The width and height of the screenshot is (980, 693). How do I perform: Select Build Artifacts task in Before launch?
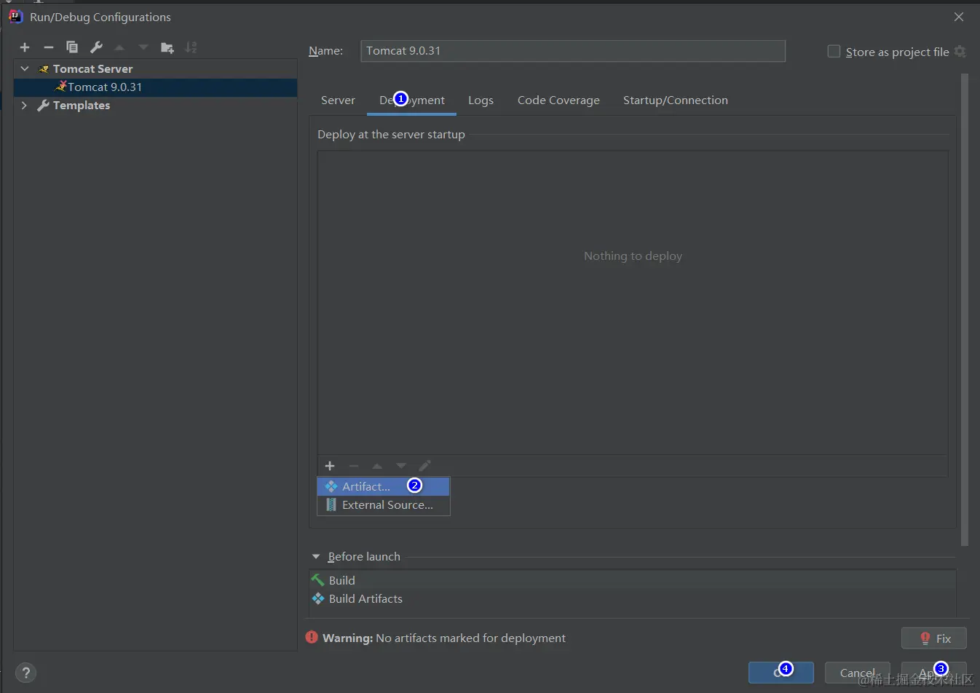coord(365,598)
